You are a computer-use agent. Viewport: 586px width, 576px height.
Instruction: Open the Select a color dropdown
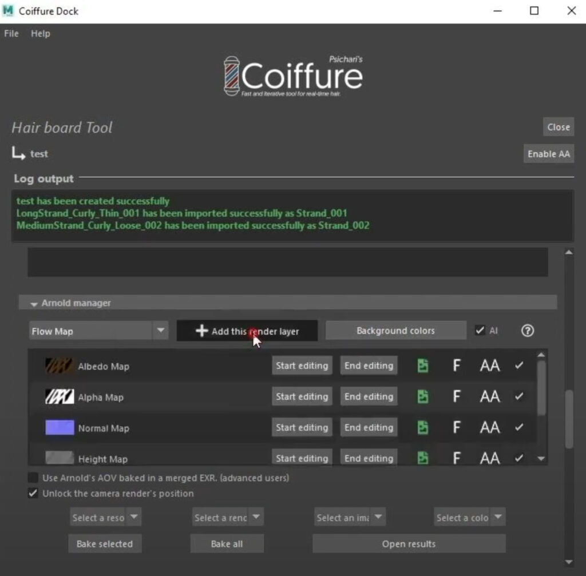(469, 517)
